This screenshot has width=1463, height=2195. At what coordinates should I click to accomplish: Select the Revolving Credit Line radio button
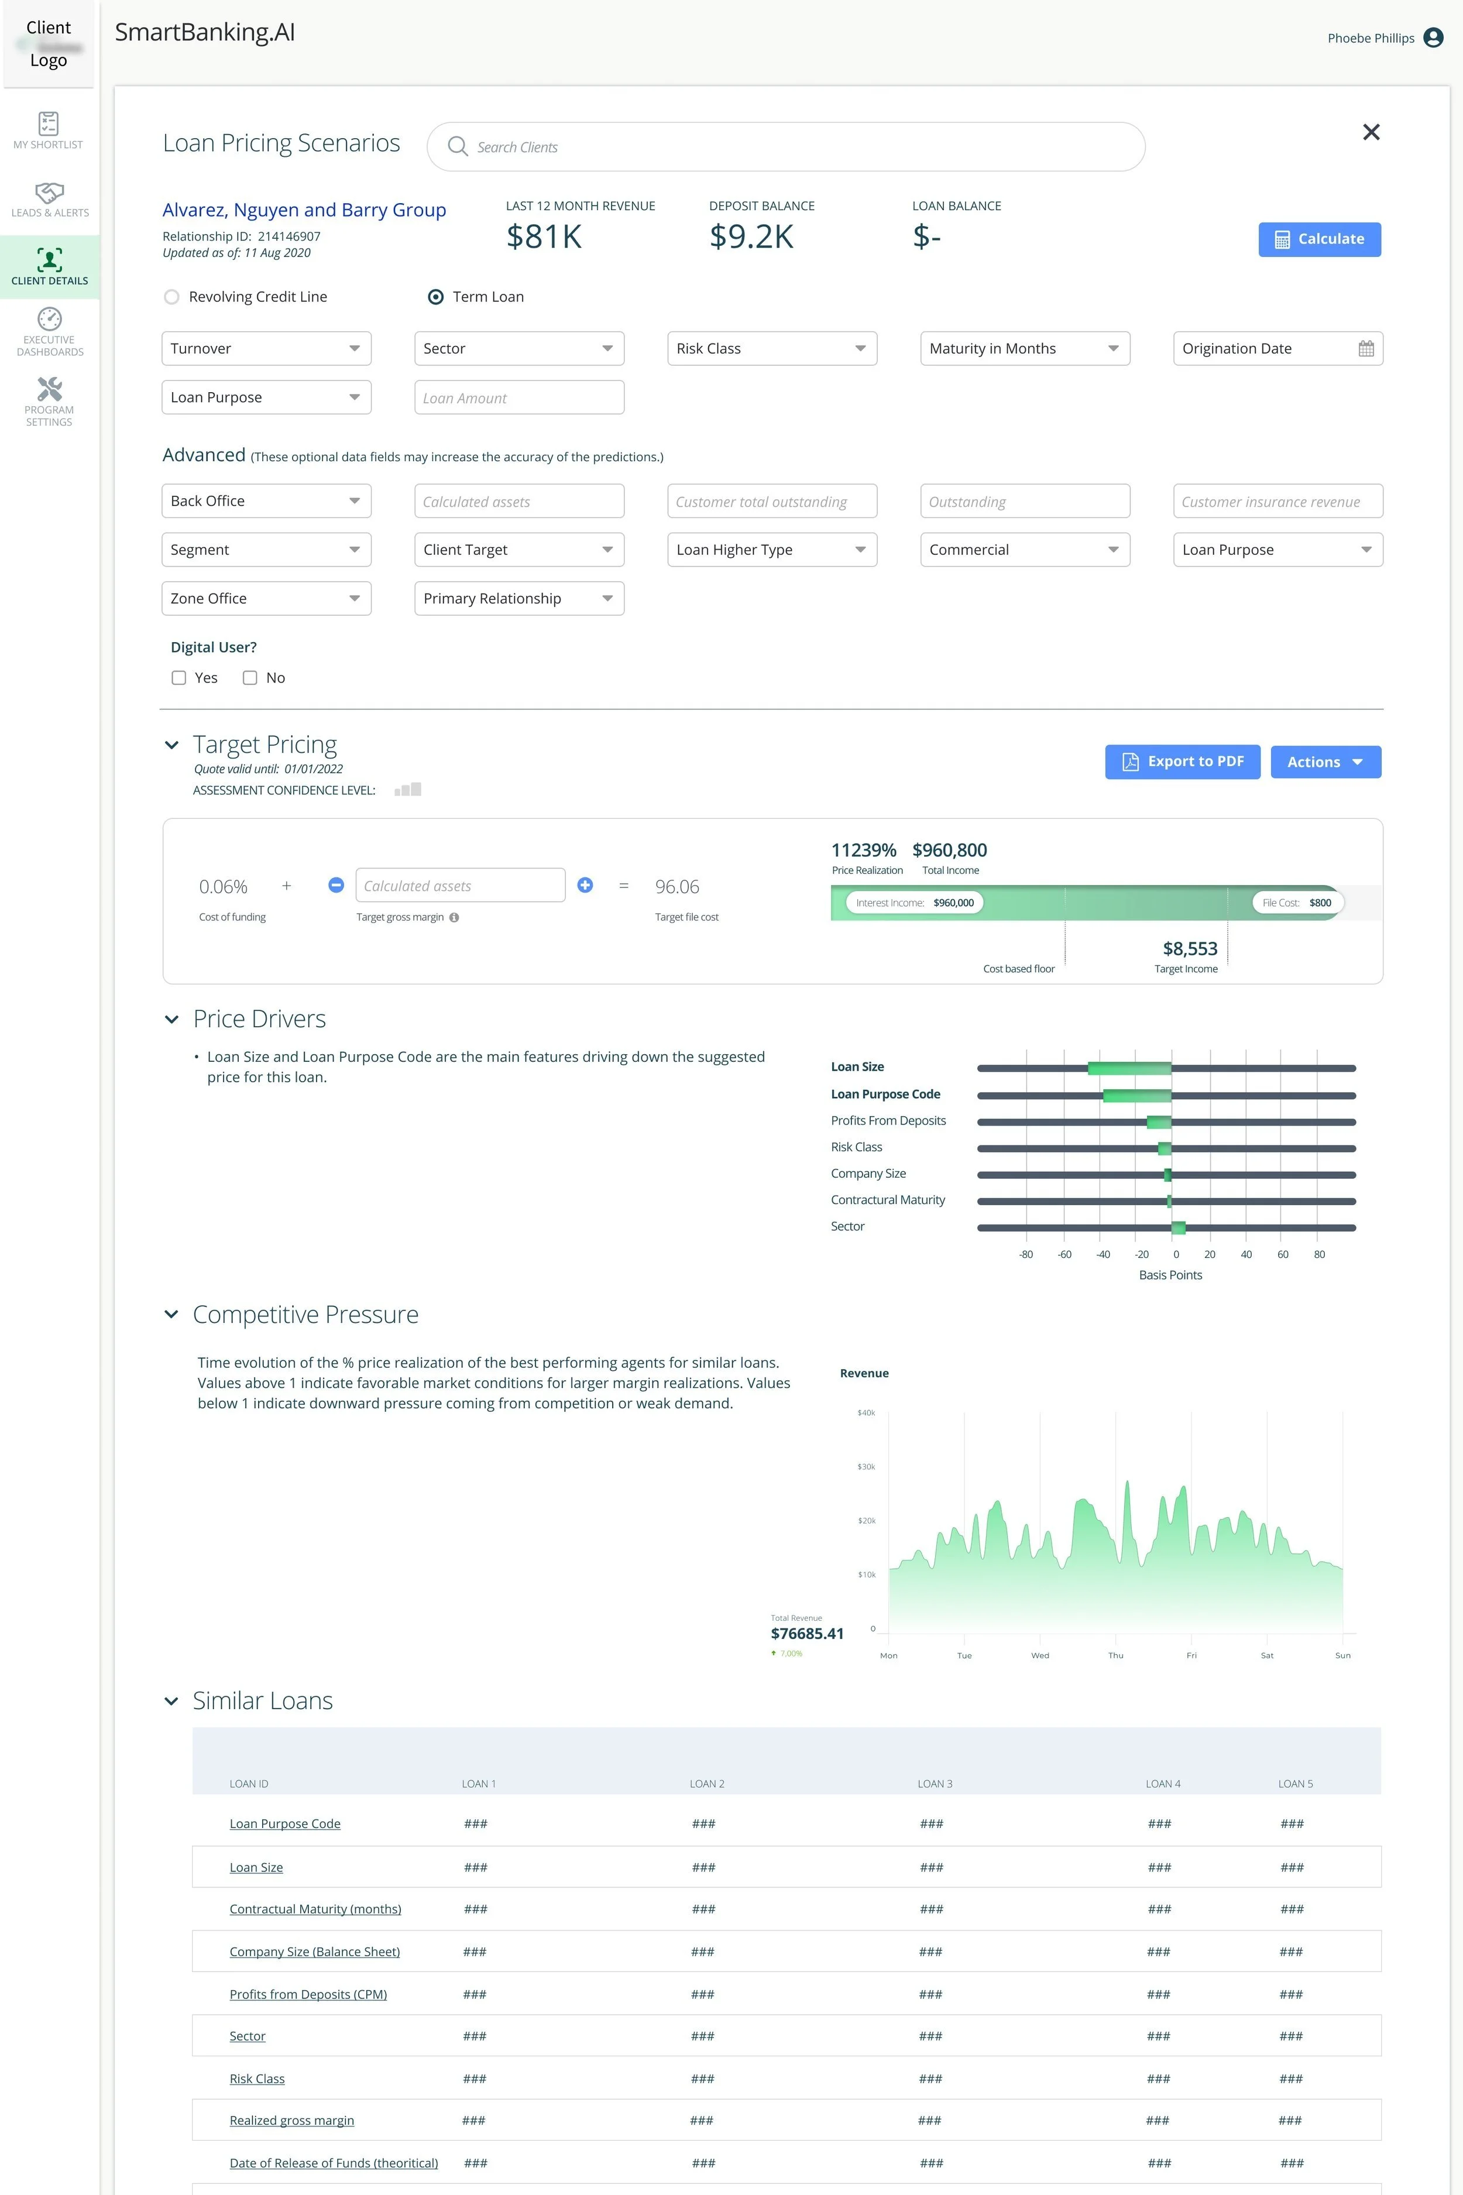coord(171,297)
